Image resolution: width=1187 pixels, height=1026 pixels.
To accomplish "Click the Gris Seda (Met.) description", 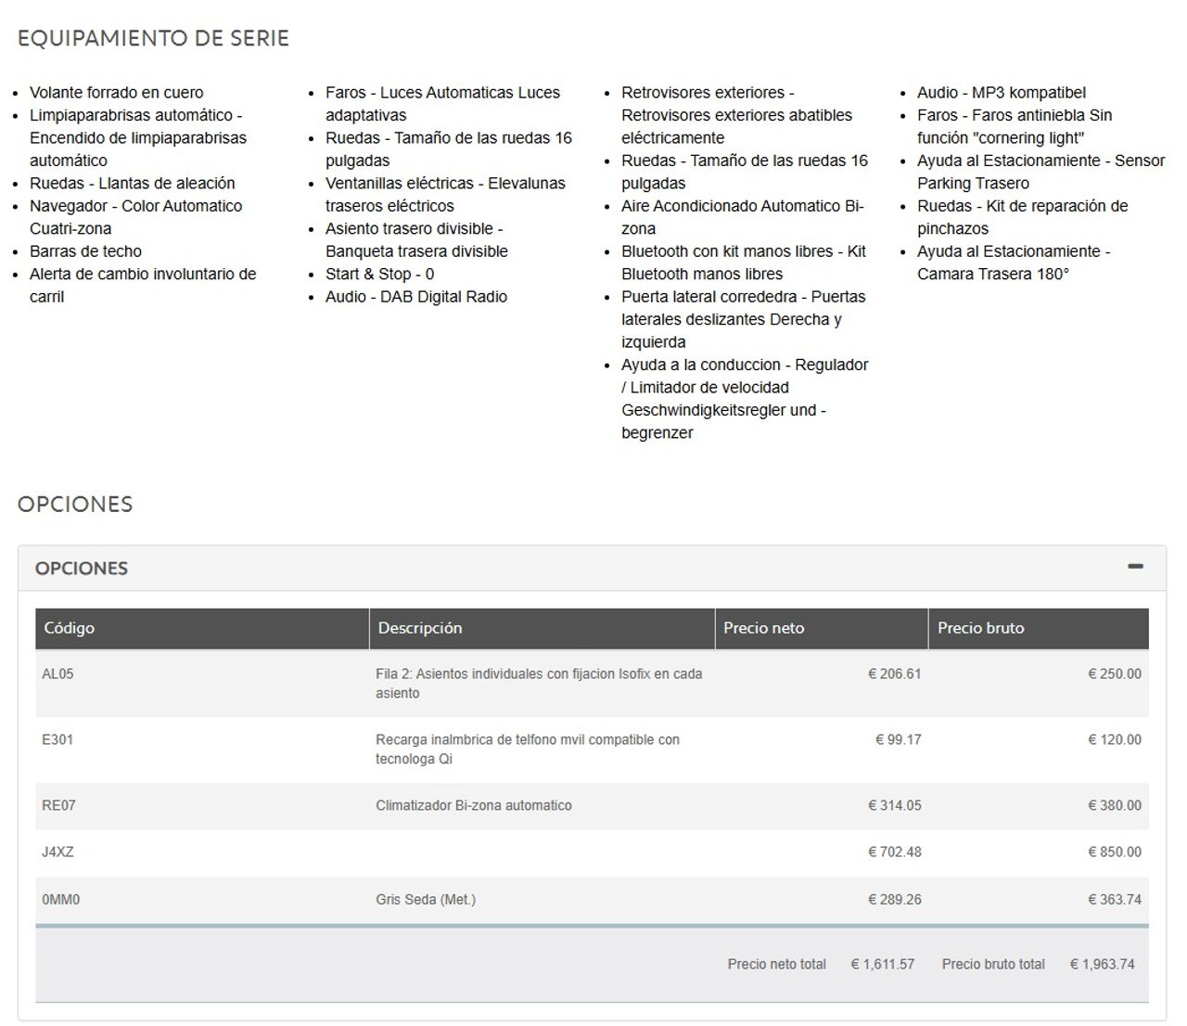I will 426,900.
